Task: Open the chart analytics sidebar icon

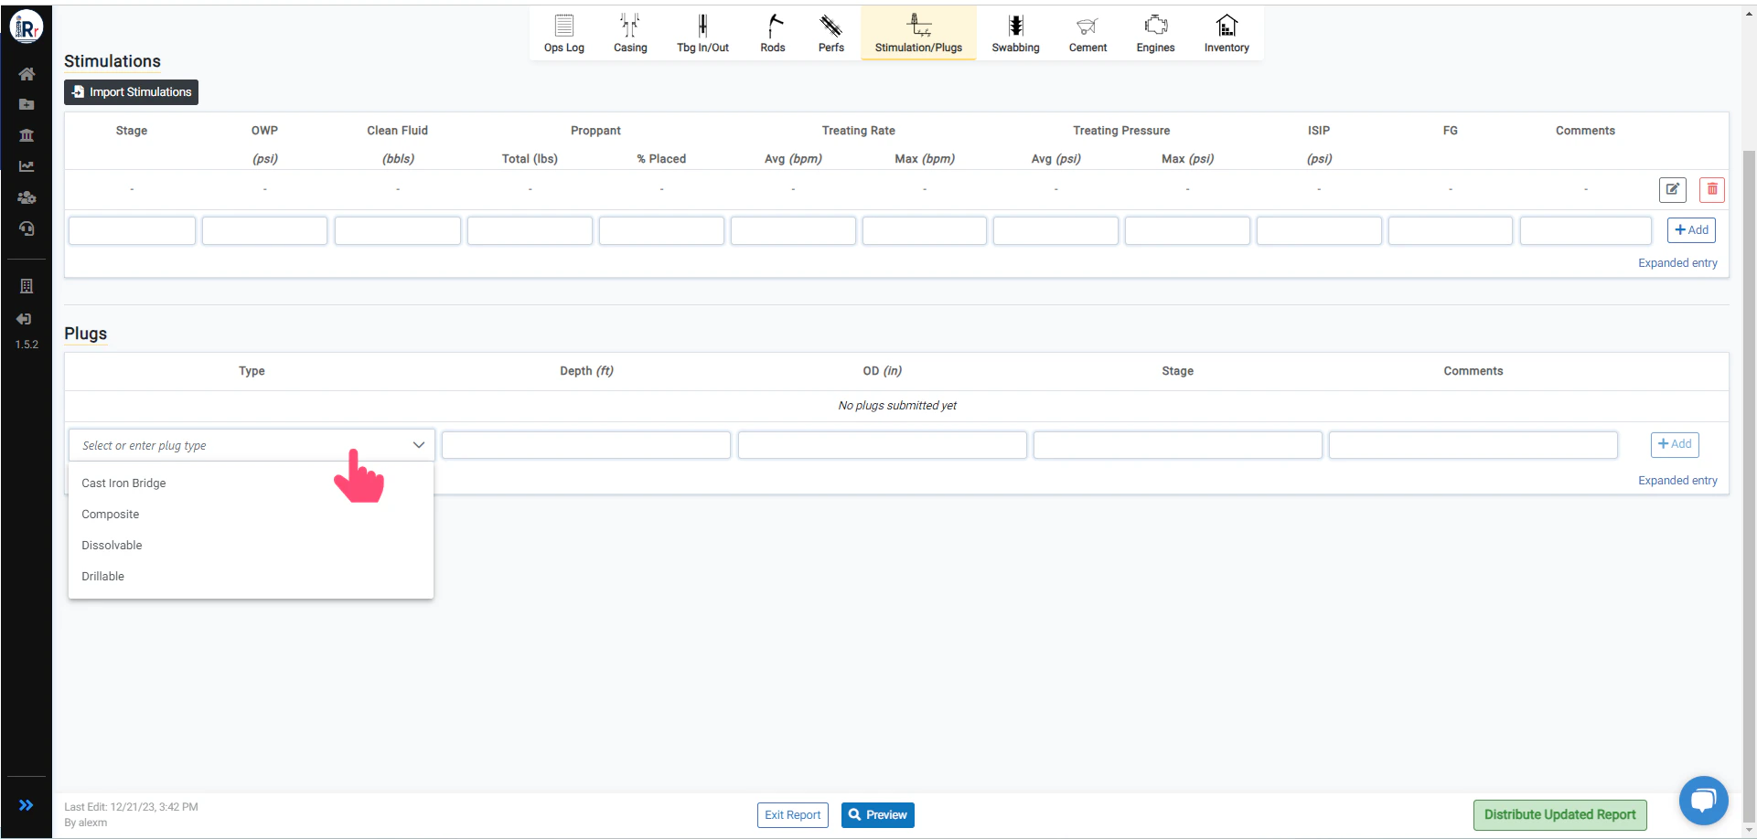Action: 27,166
